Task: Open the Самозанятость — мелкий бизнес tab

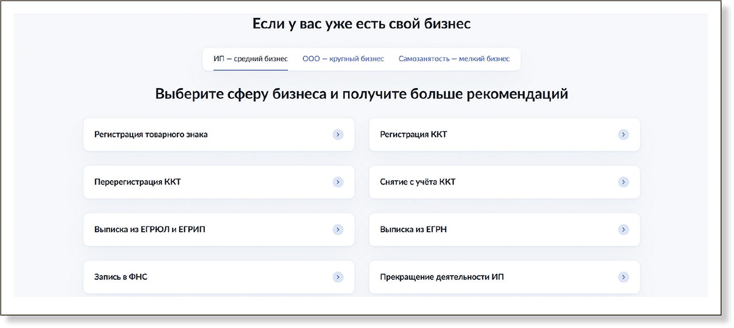Action: pos(454,59)
